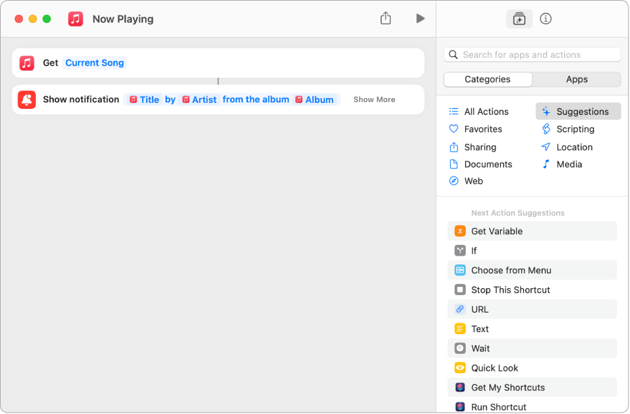The width and height of the screenshot is (630, 414).
Task: Switch to the Apps tab
Action: [x=577, y=79]
